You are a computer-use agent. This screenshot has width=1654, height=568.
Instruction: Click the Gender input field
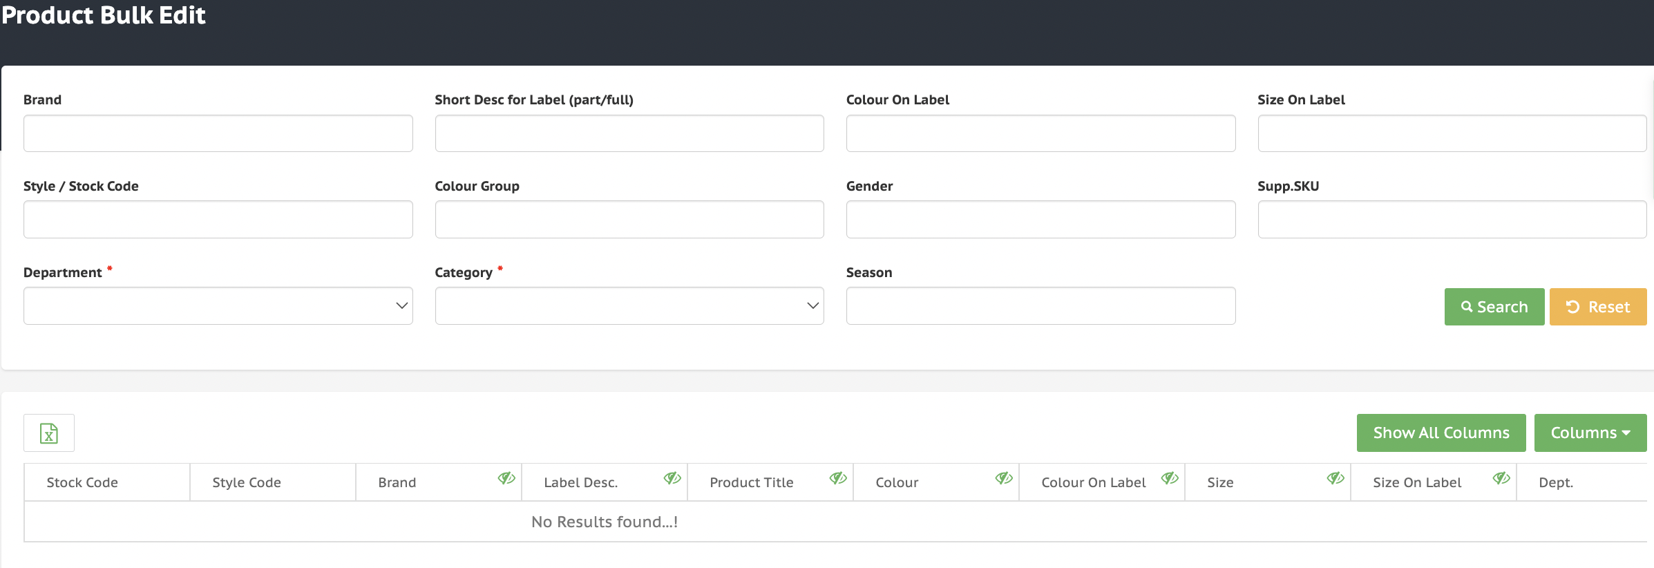point(1040,220)
